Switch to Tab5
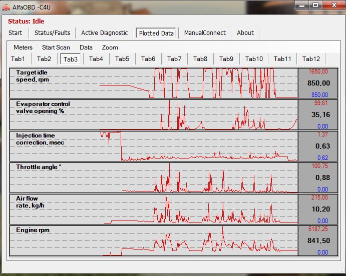The image size is (346, 276). [x=122, y=59]
